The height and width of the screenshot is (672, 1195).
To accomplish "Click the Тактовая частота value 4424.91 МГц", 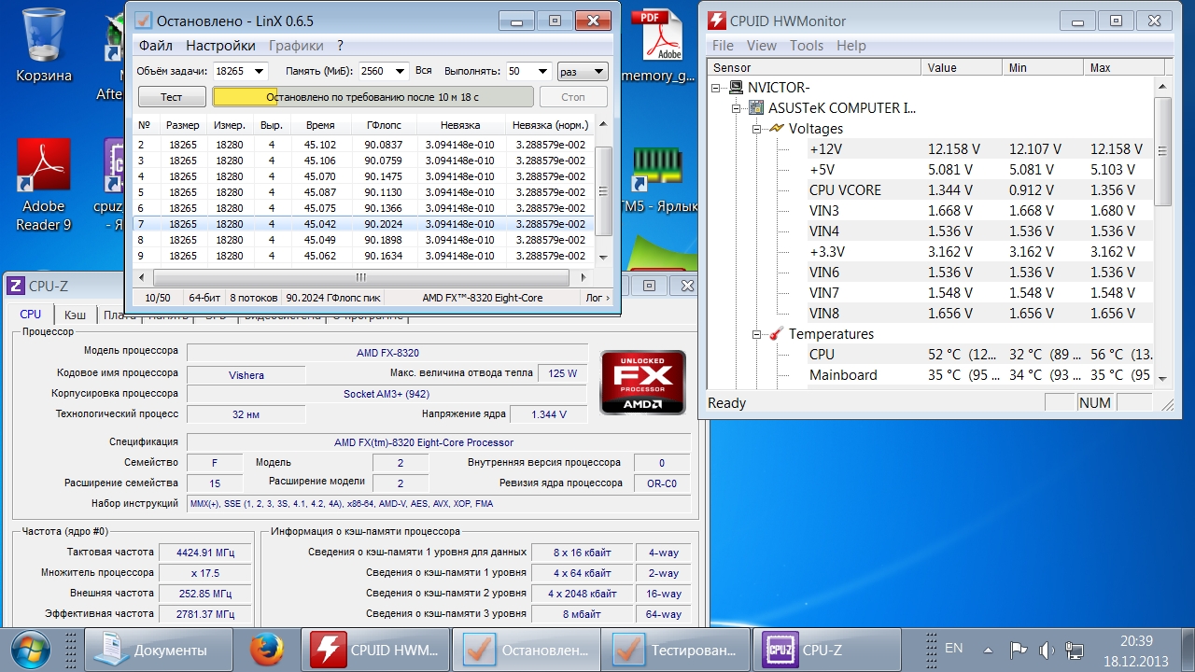I will (x=205, y=552).
